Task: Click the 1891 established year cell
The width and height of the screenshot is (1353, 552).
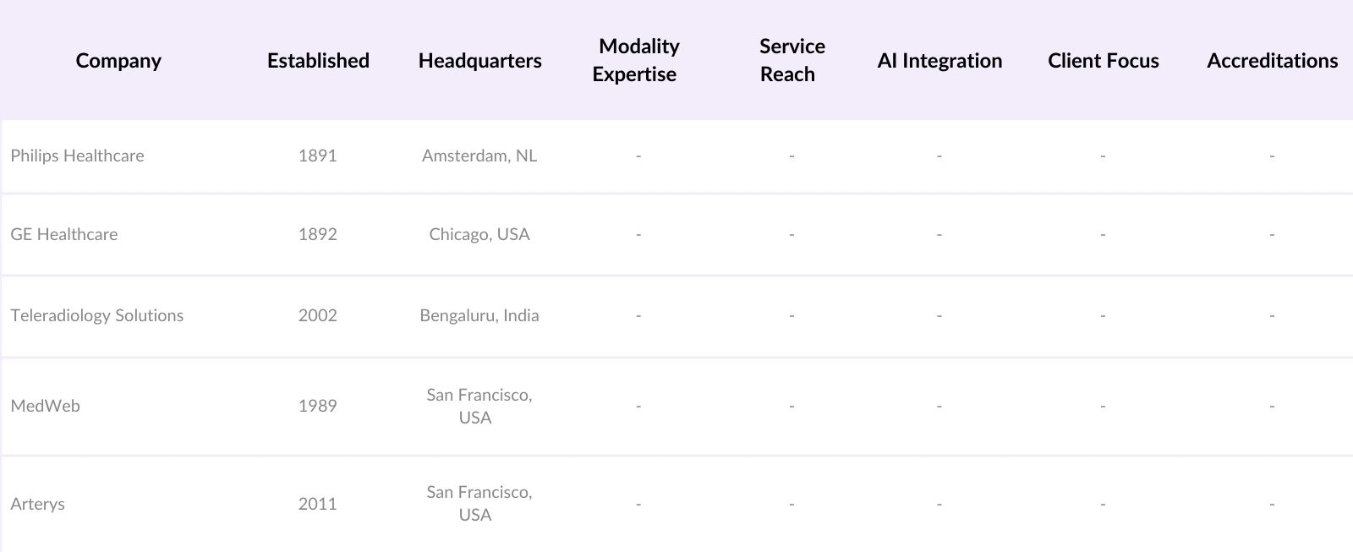Action: tap(317, 156)
